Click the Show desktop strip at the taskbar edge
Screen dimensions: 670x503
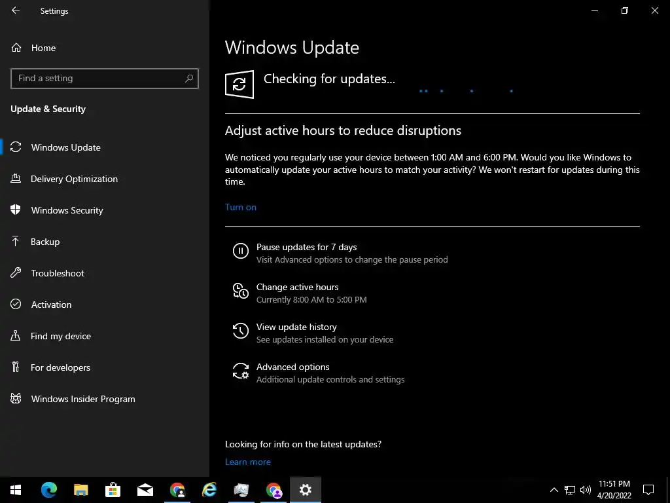pyautogui.click(x=668, y=490)
